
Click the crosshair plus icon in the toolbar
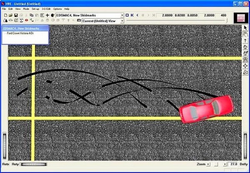[47, 15]
